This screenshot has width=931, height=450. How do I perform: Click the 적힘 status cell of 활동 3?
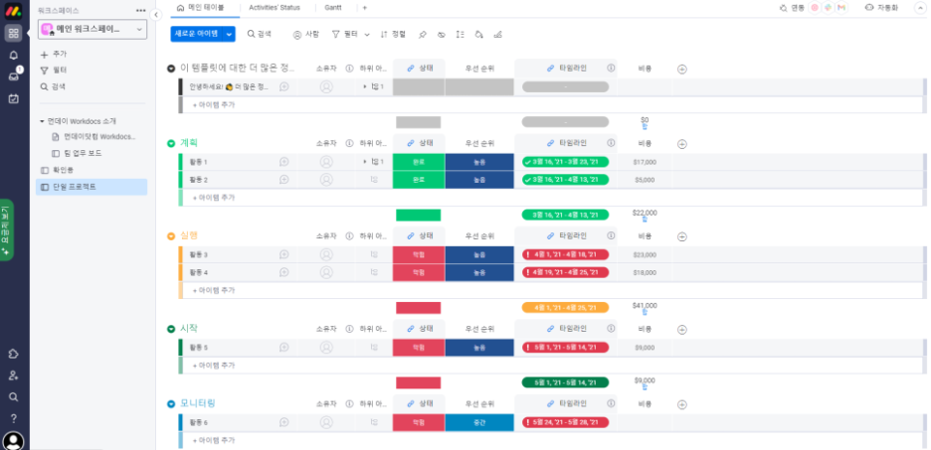tap(418, 254)
